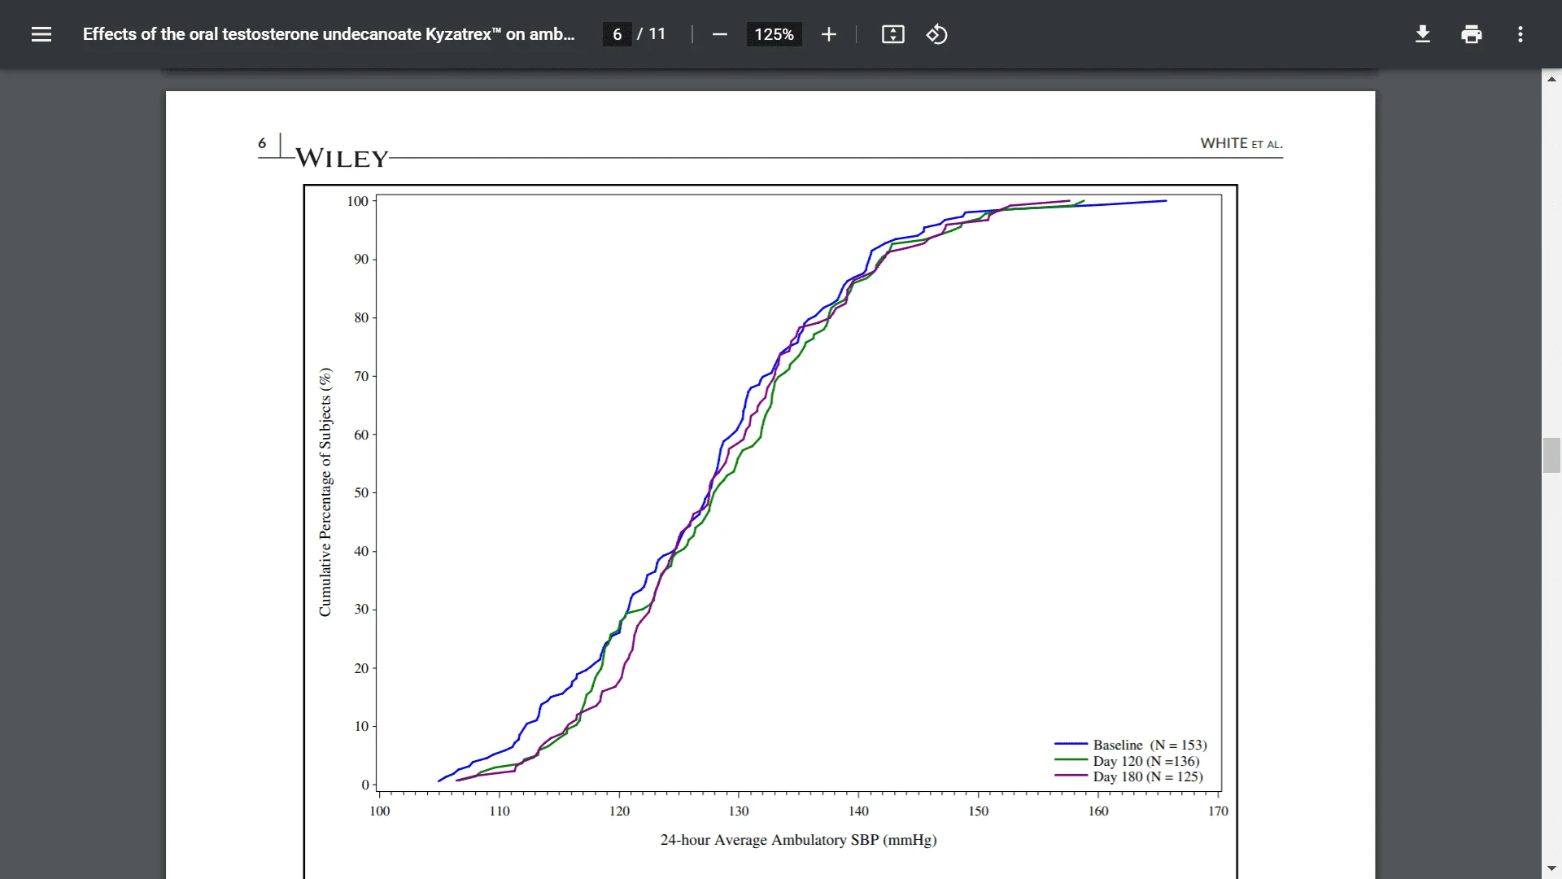Click the total pages label '/ 11'

[652, 34]
